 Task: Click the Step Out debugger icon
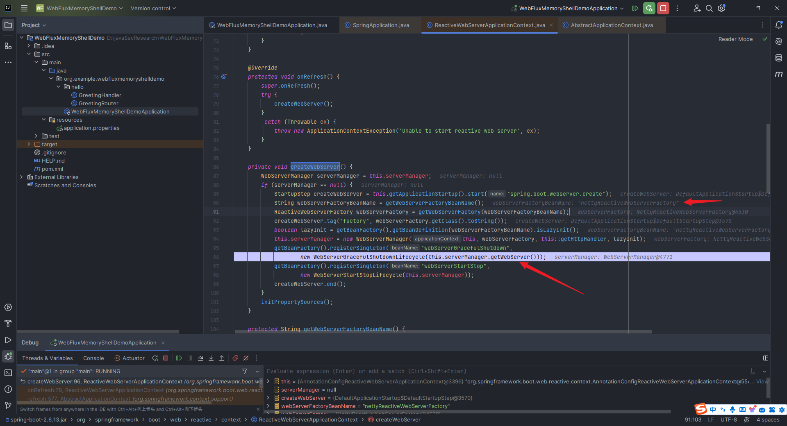[x=222, y=358]
